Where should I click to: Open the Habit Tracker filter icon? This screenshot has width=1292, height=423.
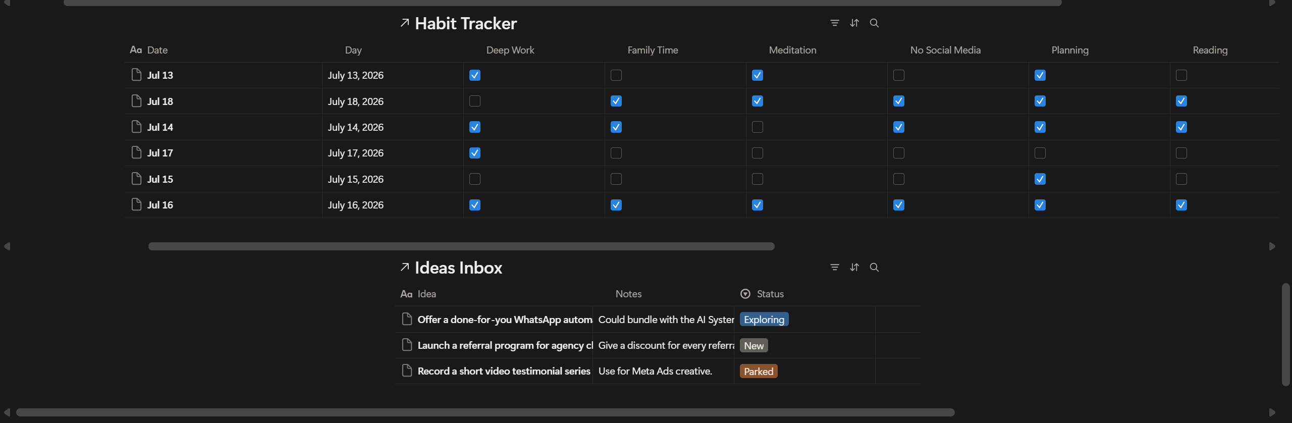point(835,23)
